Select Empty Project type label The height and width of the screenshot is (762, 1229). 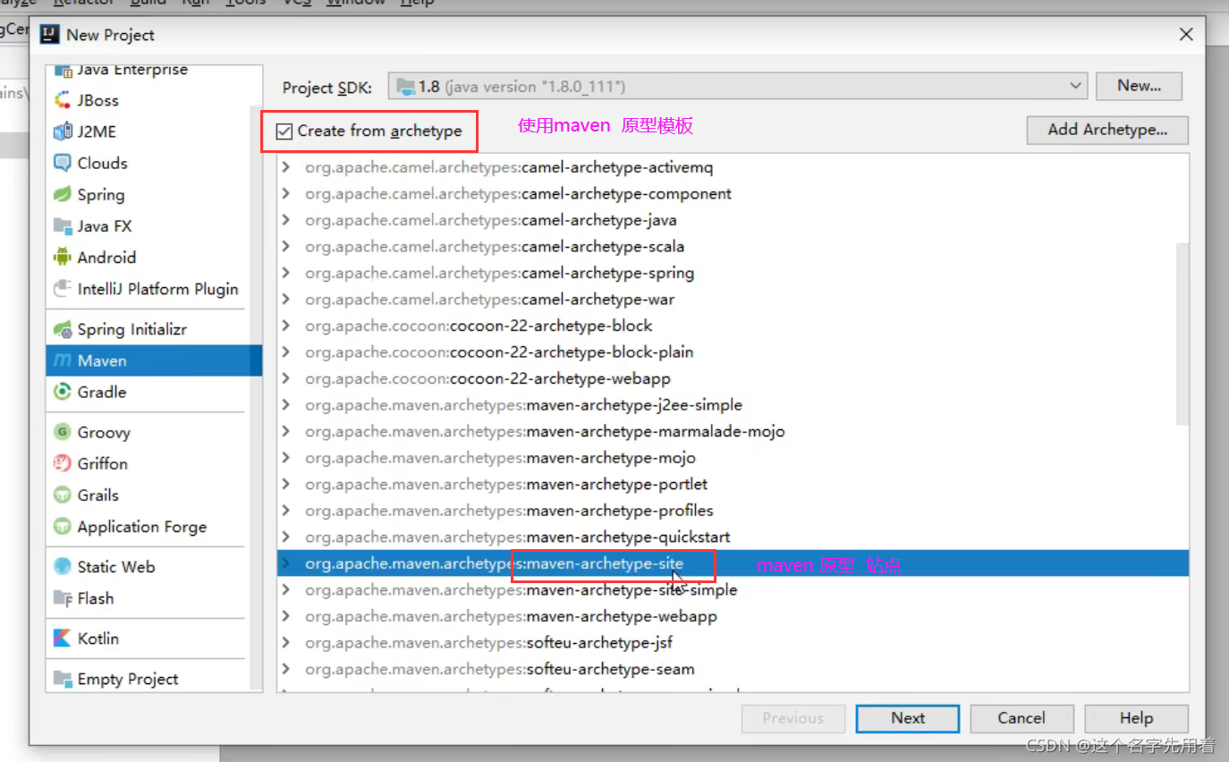click(x=128, y=679)
